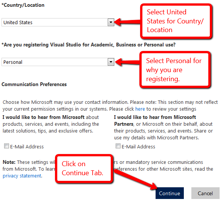Screen dimensions: 223x202
Task: Click the 'Select Personal for why' callout box
Action: (175, 70)
